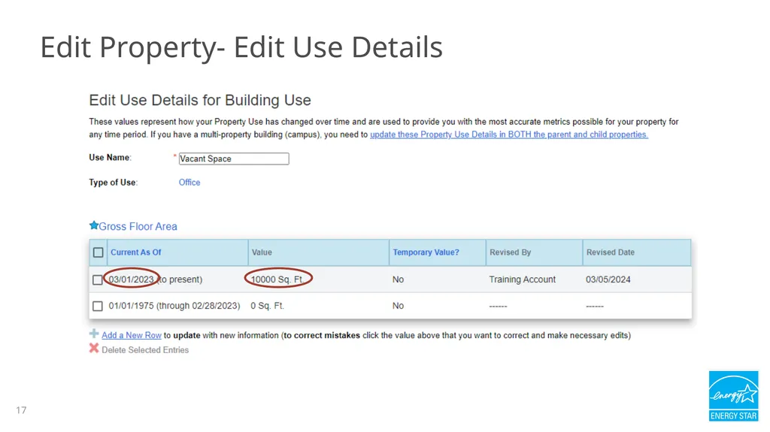This screenshot has width=770, height=432.
Task: Click the slide number 17
Action: click(x=21, y=410)
